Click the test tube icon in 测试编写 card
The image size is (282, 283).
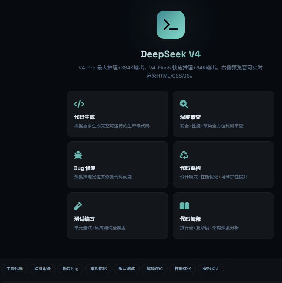click(x=78, y=206)
